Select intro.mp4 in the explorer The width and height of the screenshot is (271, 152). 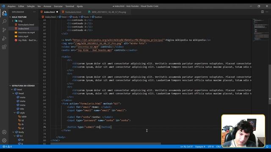(23, 36)
